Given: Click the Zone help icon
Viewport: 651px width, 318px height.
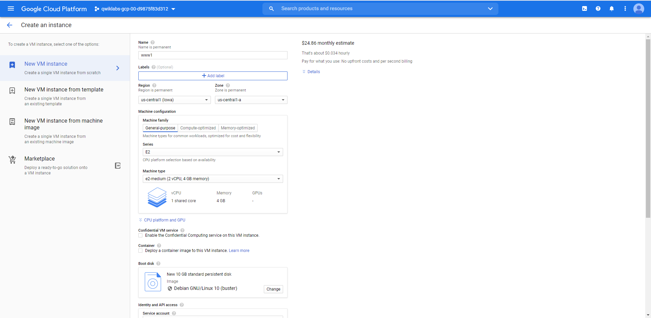Looking at the screenshot, I should point(228,85).
